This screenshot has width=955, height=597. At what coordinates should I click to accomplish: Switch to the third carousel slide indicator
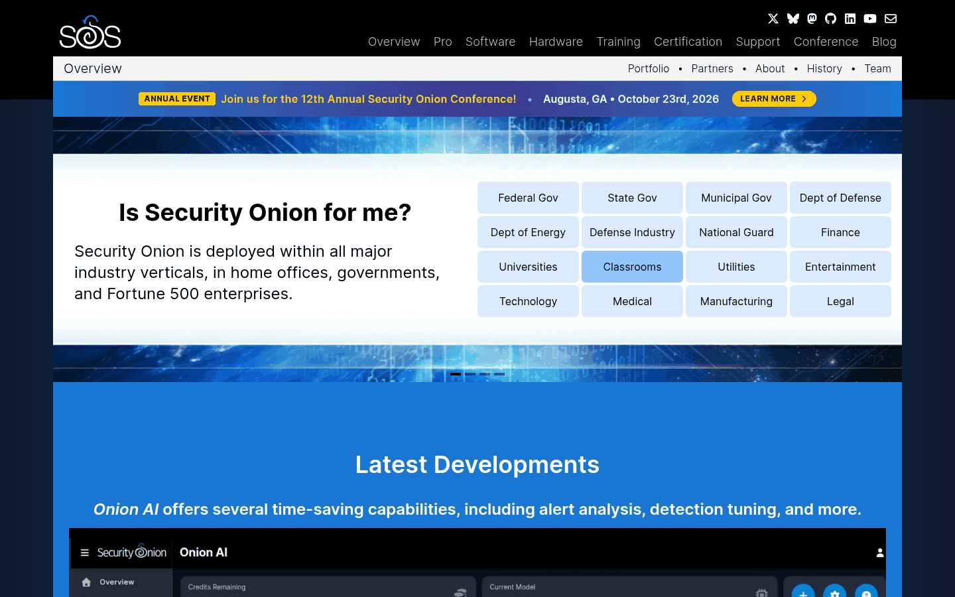pos(485,374)
